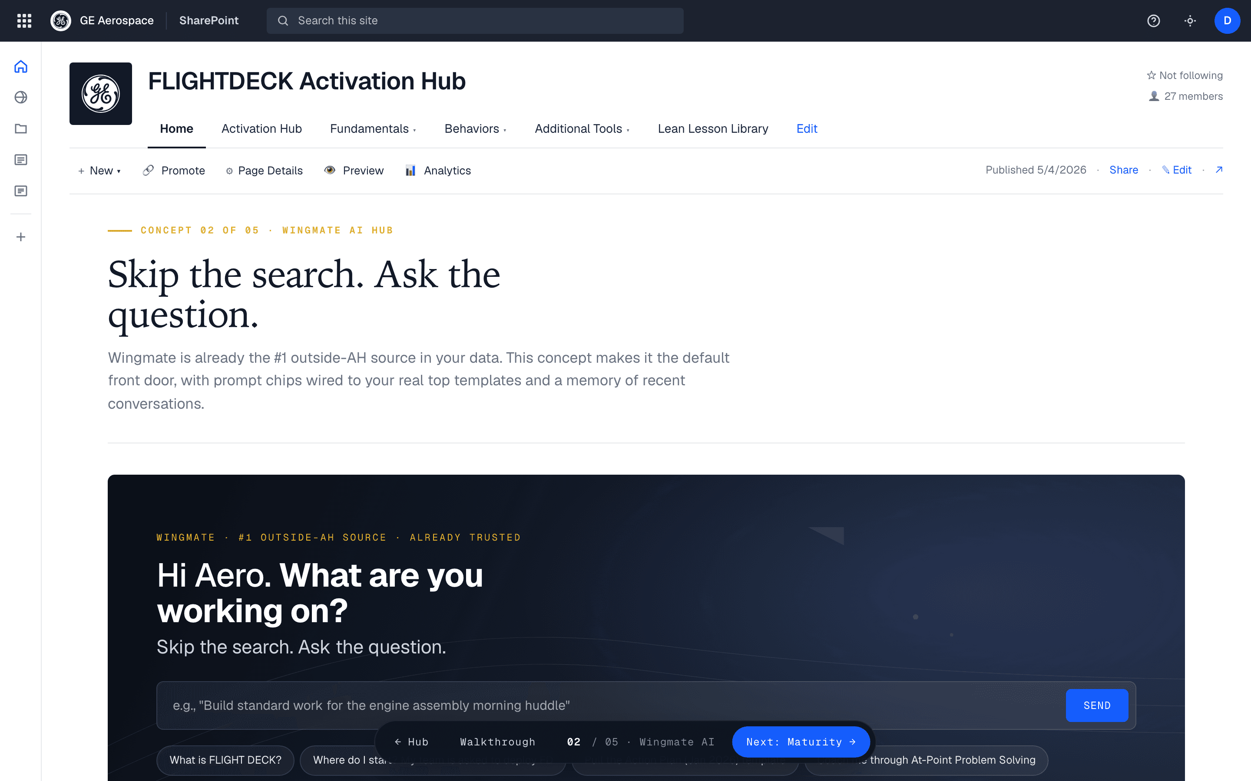Open the user avatar D menu
Screen dimensions: 1251x781
(1227, 21)
